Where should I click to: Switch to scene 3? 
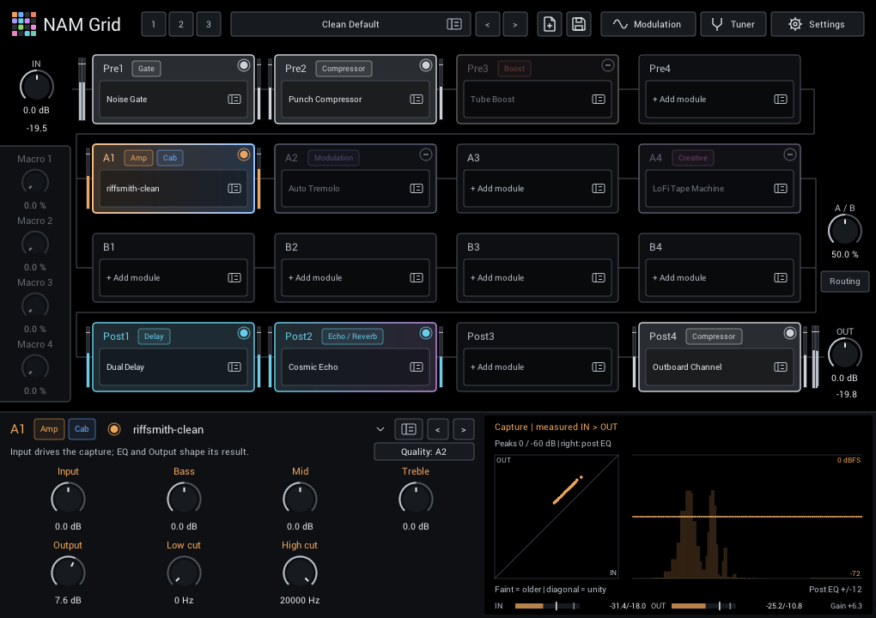209,24
